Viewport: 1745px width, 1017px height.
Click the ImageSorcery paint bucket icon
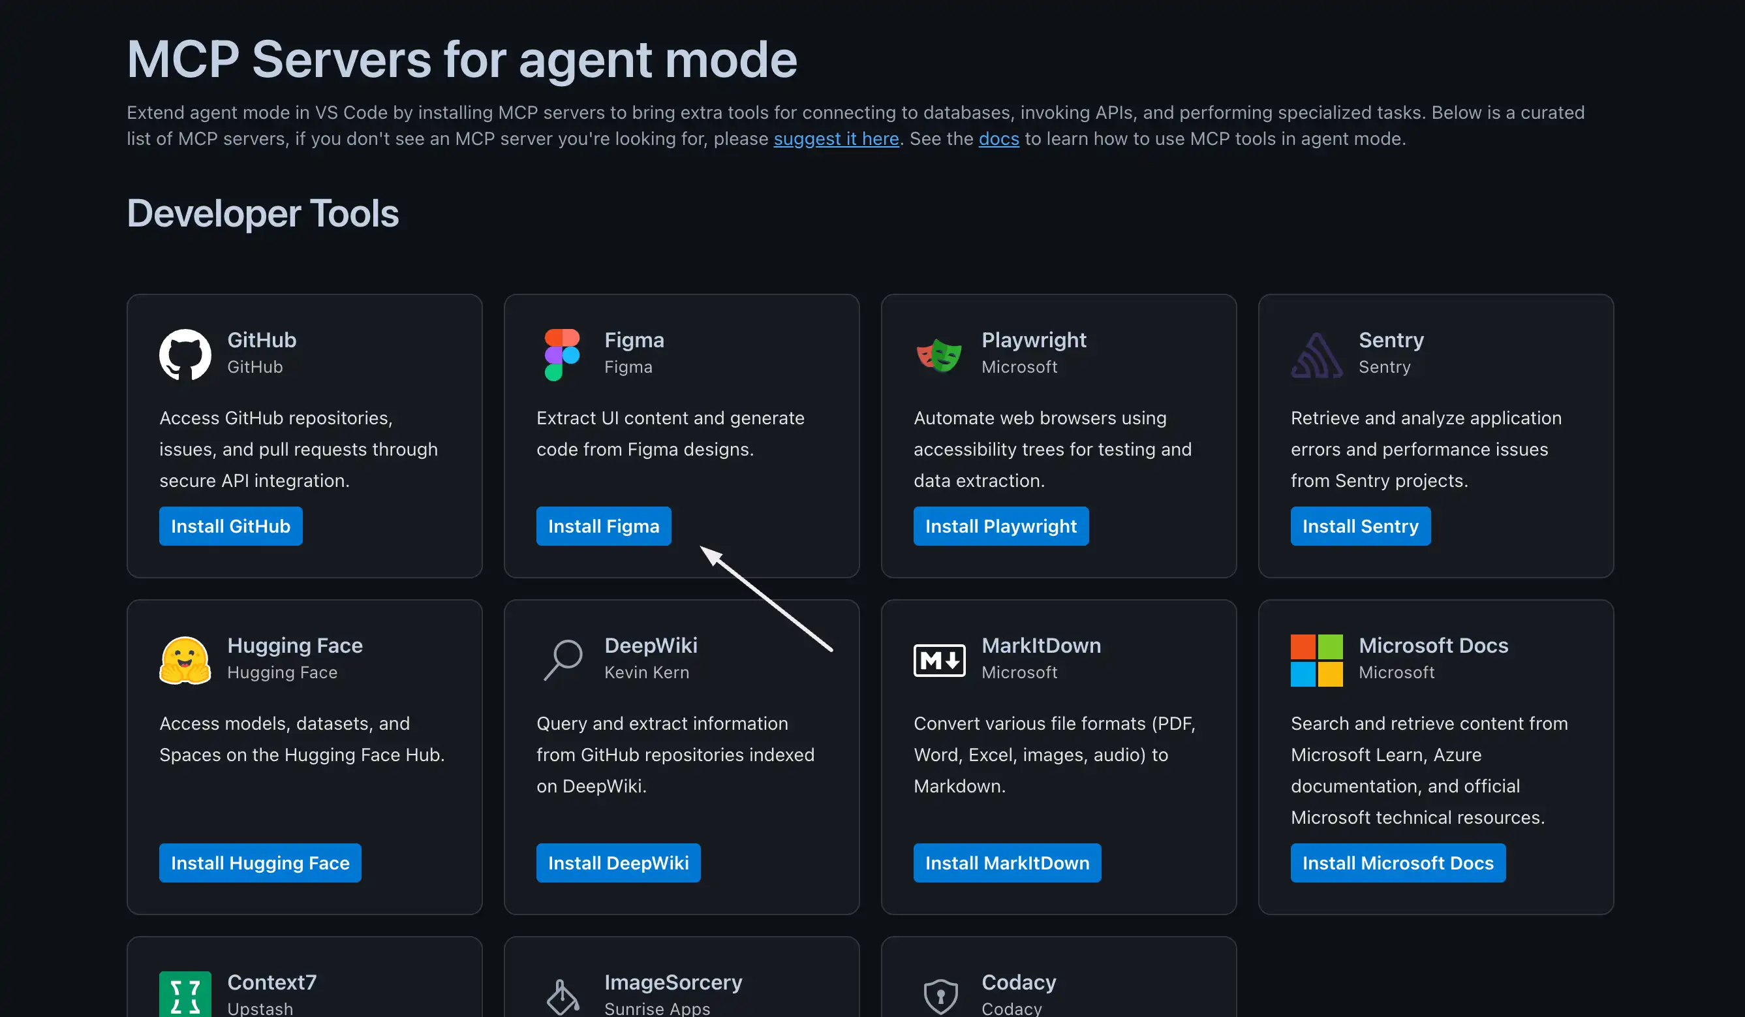[563, 996]
